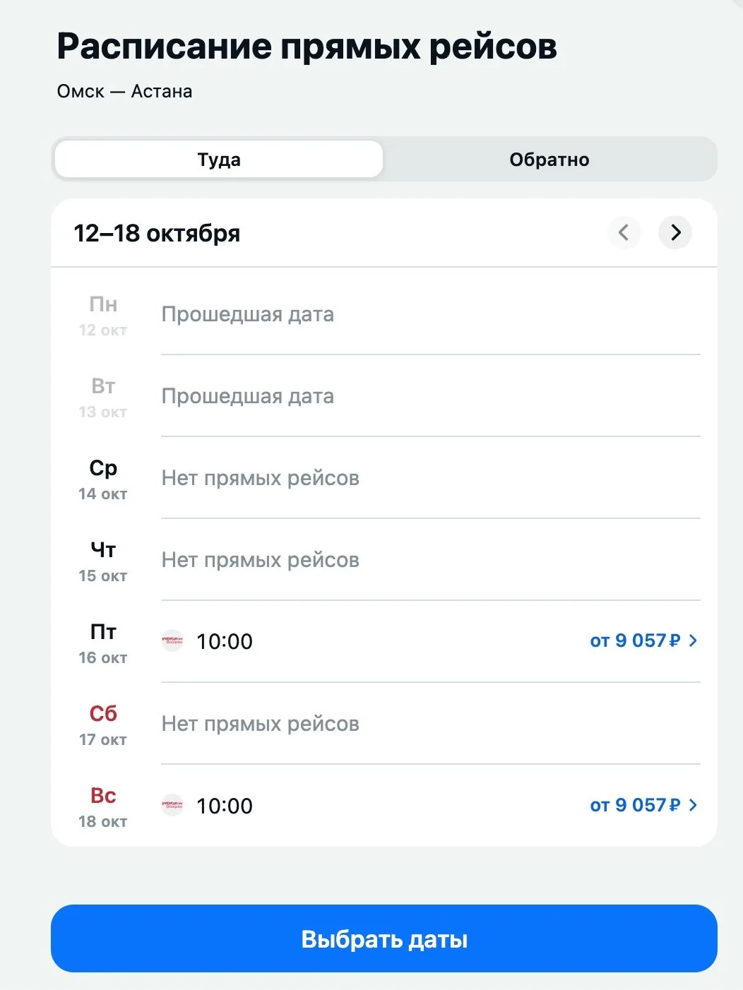Select the 10:00 flight on Sunday
The width and height of the screenshot is (743, 990).
[225, 806]
